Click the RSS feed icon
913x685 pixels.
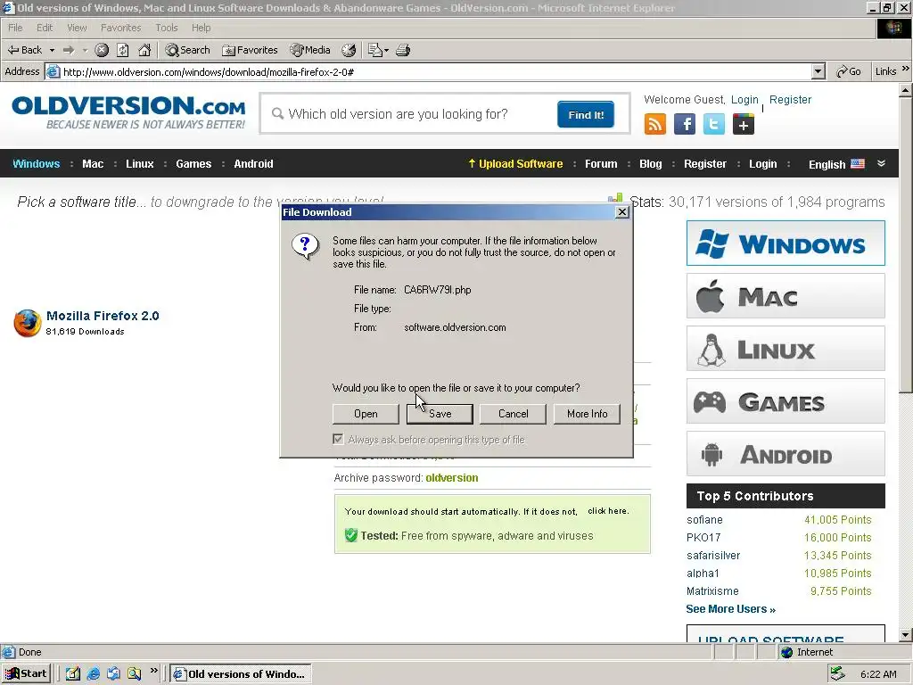point(655,124)
